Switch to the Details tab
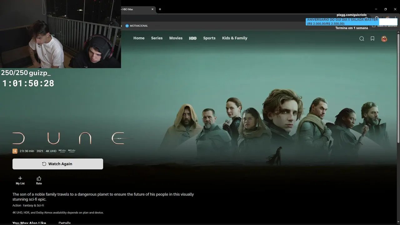This screenshot has width=400, height=225. [65, 223]
